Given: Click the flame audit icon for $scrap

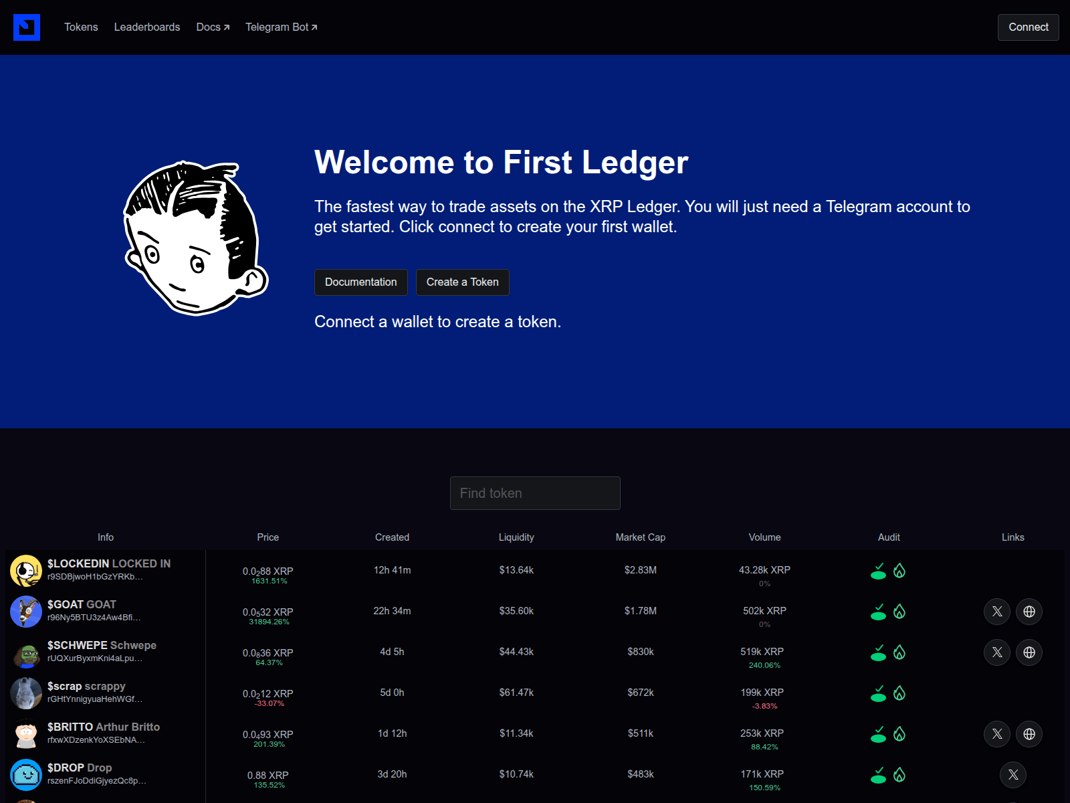Looking at the screenshot, I should [x=899, y=693].
